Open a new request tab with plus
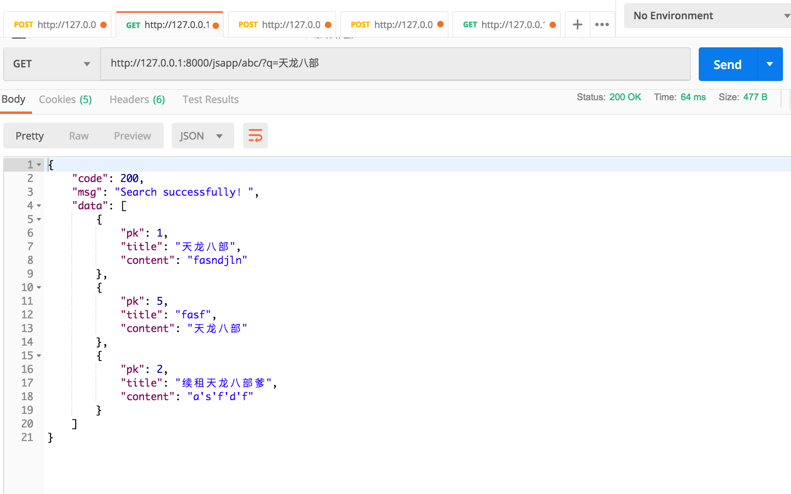 [577, 24]
